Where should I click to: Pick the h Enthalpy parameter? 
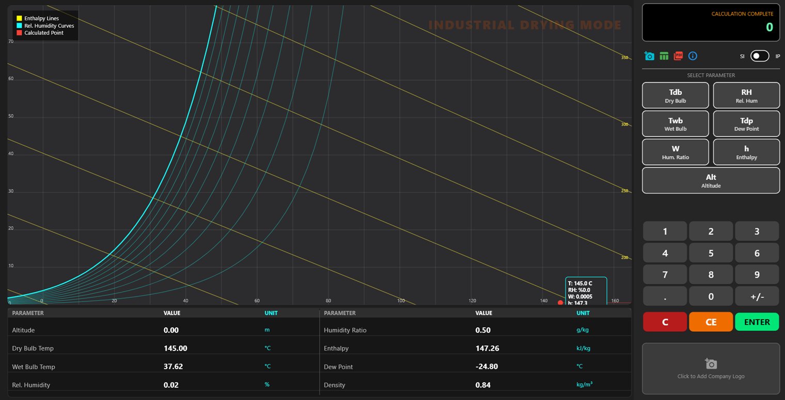click(x=746, y=152)
